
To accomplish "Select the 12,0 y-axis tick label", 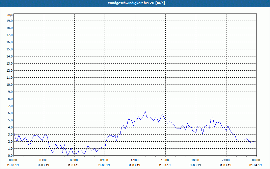I will (x=10, y=71).
